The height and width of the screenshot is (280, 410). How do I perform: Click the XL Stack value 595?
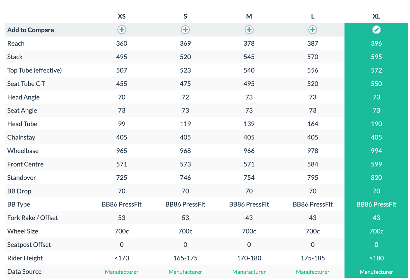(x=376, y=57)
